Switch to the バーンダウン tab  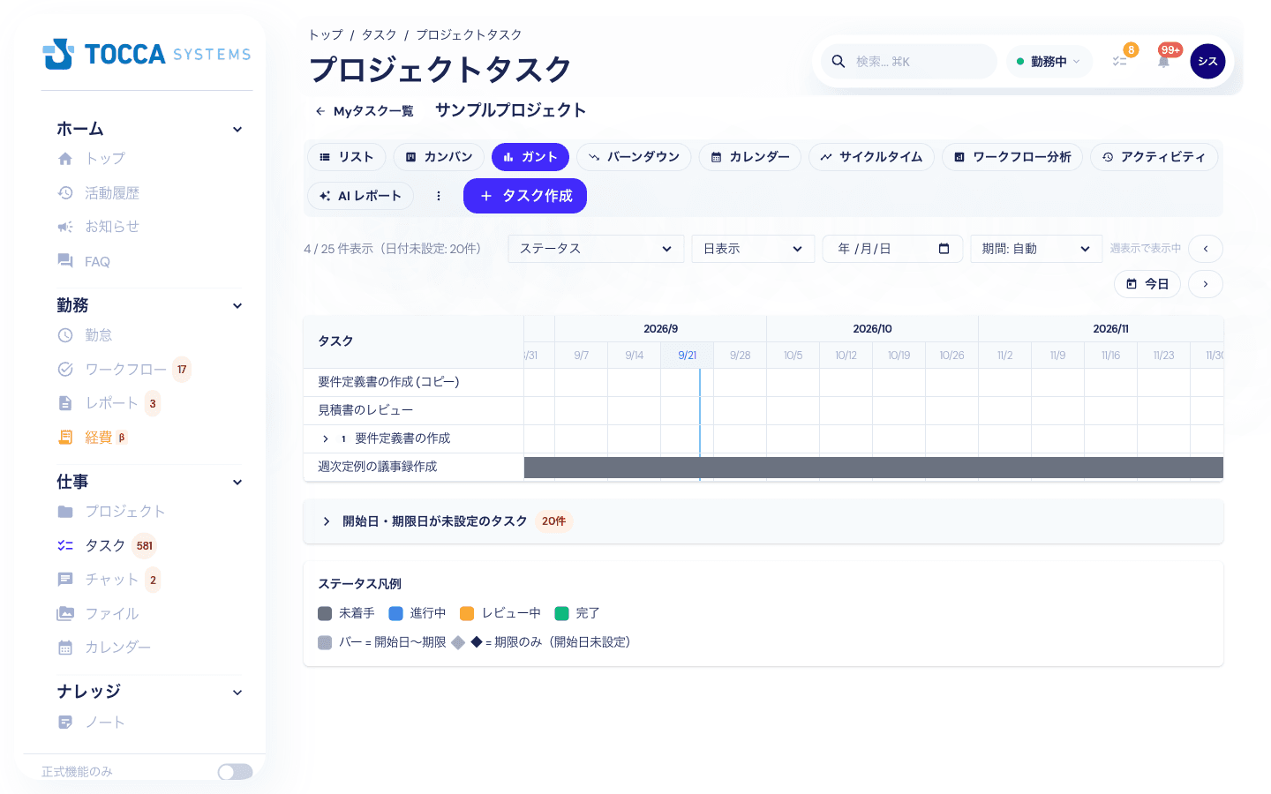click(634, 157)
